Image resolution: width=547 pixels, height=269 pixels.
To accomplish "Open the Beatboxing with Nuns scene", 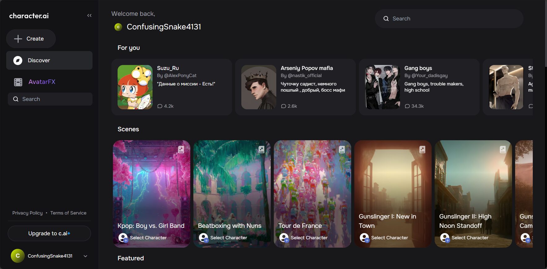I will point(232,194).
